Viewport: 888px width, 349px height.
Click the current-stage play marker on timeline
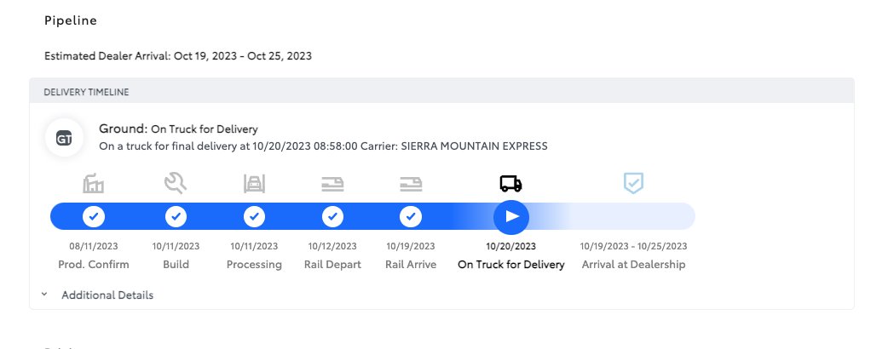click(511, 217)
